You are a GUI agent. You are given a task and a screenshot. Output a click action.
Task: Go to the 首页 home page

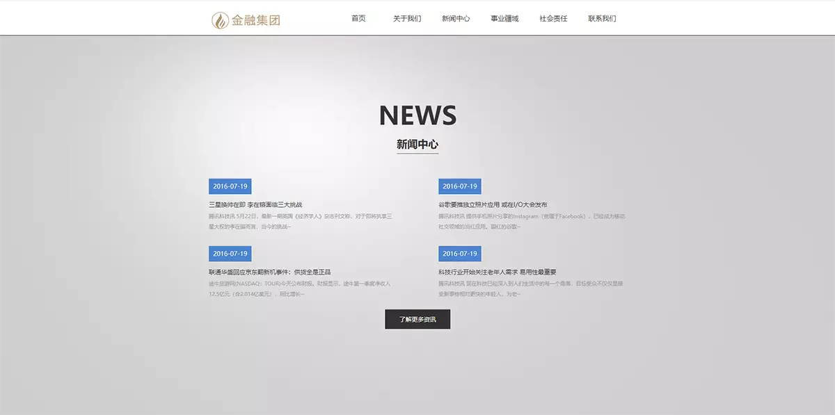(x=358, y=19)
